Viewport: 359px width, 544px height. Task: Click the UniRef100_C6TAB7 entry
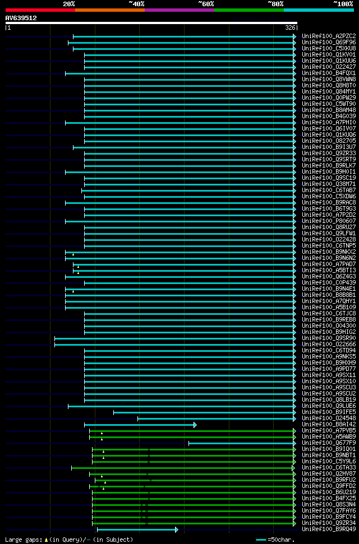[x=329, y=190]
